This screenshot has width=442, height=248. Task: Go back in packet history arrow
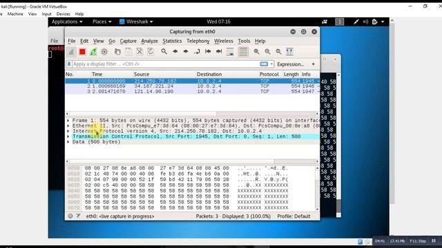point(175,52)
